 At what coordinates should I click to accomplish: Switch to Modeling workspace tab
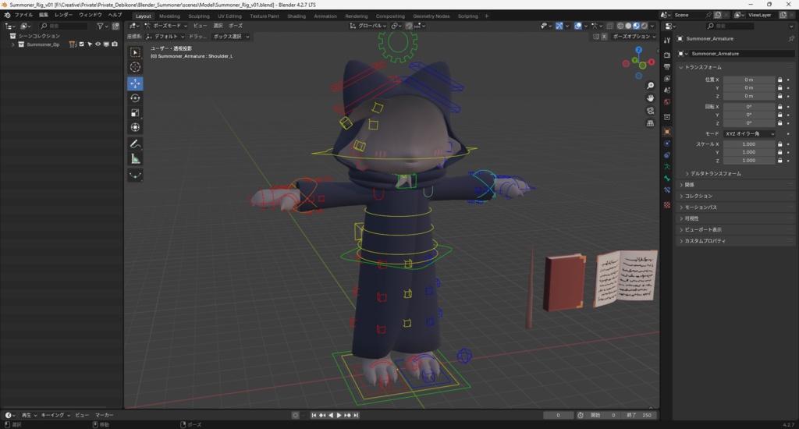(169, 16)
